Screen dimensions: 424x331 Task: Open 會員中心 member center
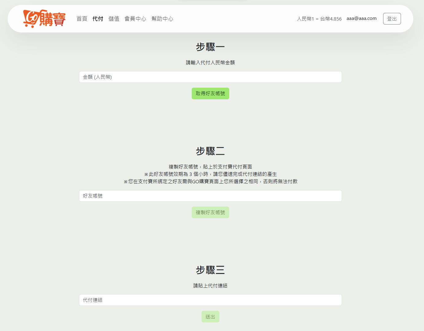[x=135, y=19]
